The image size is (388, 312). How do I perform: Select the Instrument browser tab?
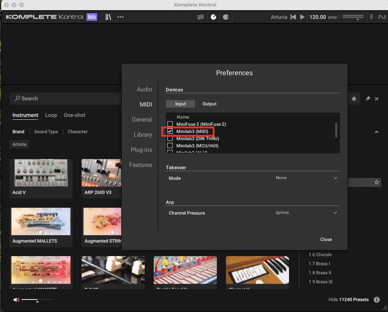(x=25, y=115)
